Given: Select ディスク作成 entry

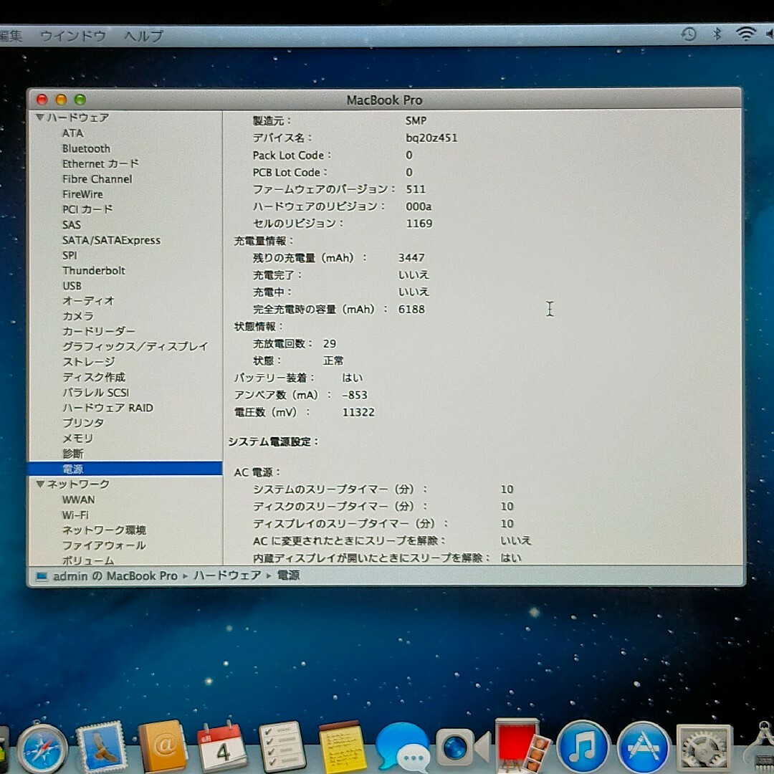Looking at the screenshot, I should 94,377.
